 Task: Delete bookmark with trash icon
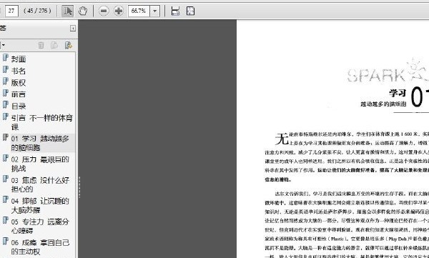coord(41,45)
